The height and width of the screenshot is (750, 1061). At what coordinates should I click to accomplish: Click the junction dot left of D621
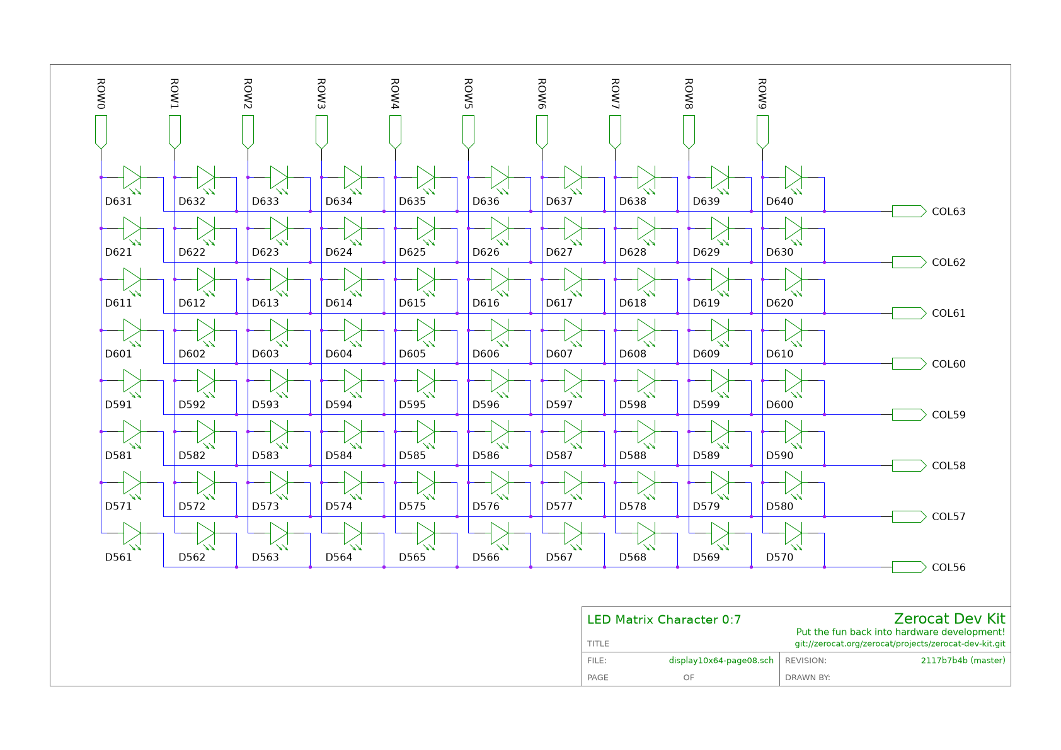(x=101, y=228)
